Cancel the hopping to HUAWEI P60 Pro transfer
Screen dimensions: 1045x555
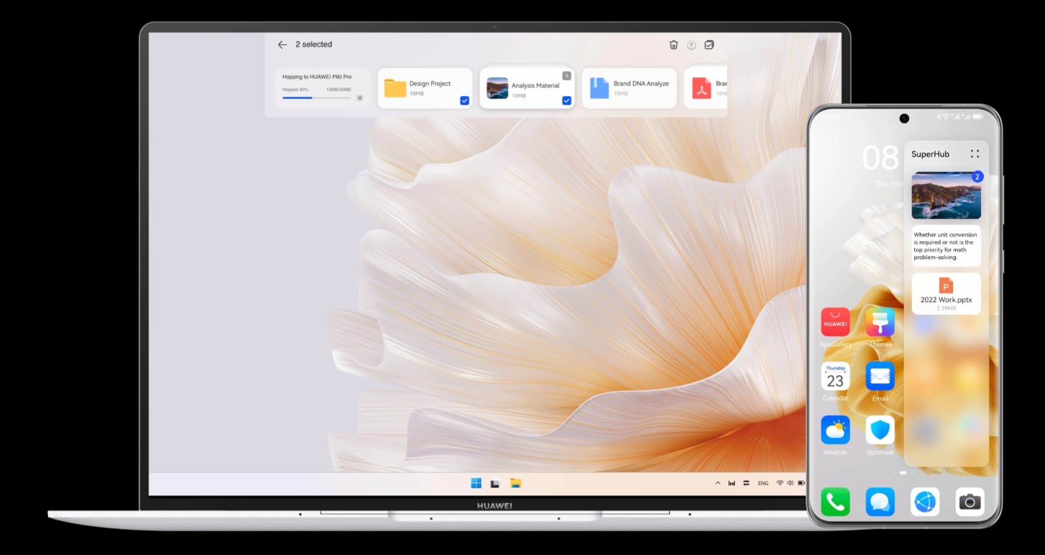[360, 97]
